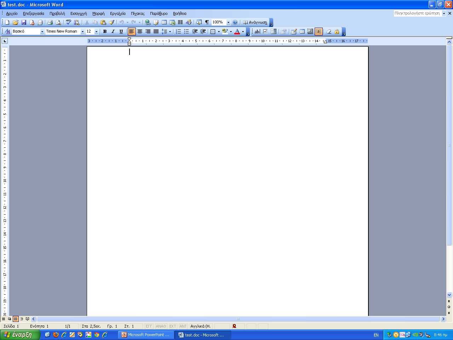This screenshot has width=453, height=340.
Task: Open Microsoft Word Help question mark icon
Action: [235, 22]
